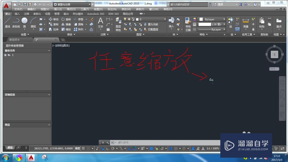288x162 pixels.
Task: Switch to the 新选项卡 document tab
Action: 14,40
